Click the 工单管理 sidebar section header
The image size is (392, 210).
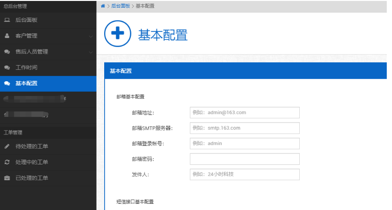click(13, 133)
